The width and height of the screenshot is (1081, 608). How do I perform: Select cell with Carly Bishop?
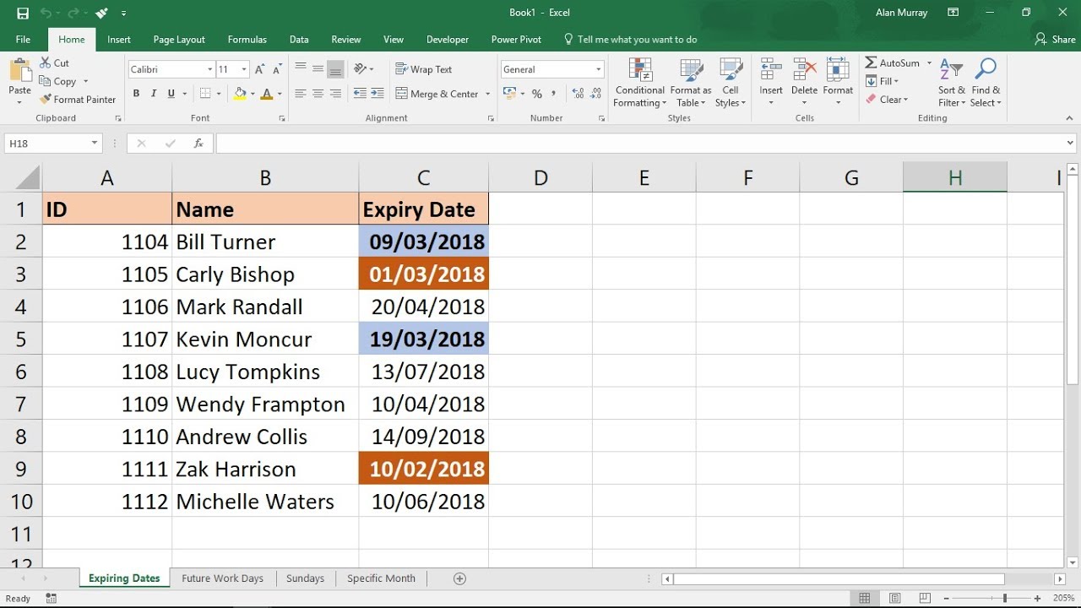pyautogui.click(x=265, y=274)
